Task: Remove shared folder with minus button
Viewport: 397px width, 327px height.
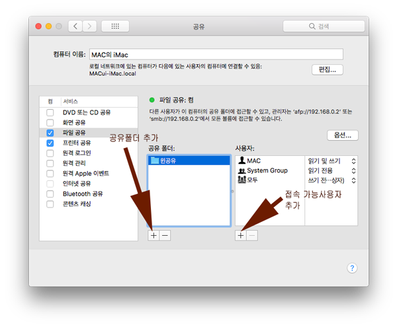Action: pos(165,236)
